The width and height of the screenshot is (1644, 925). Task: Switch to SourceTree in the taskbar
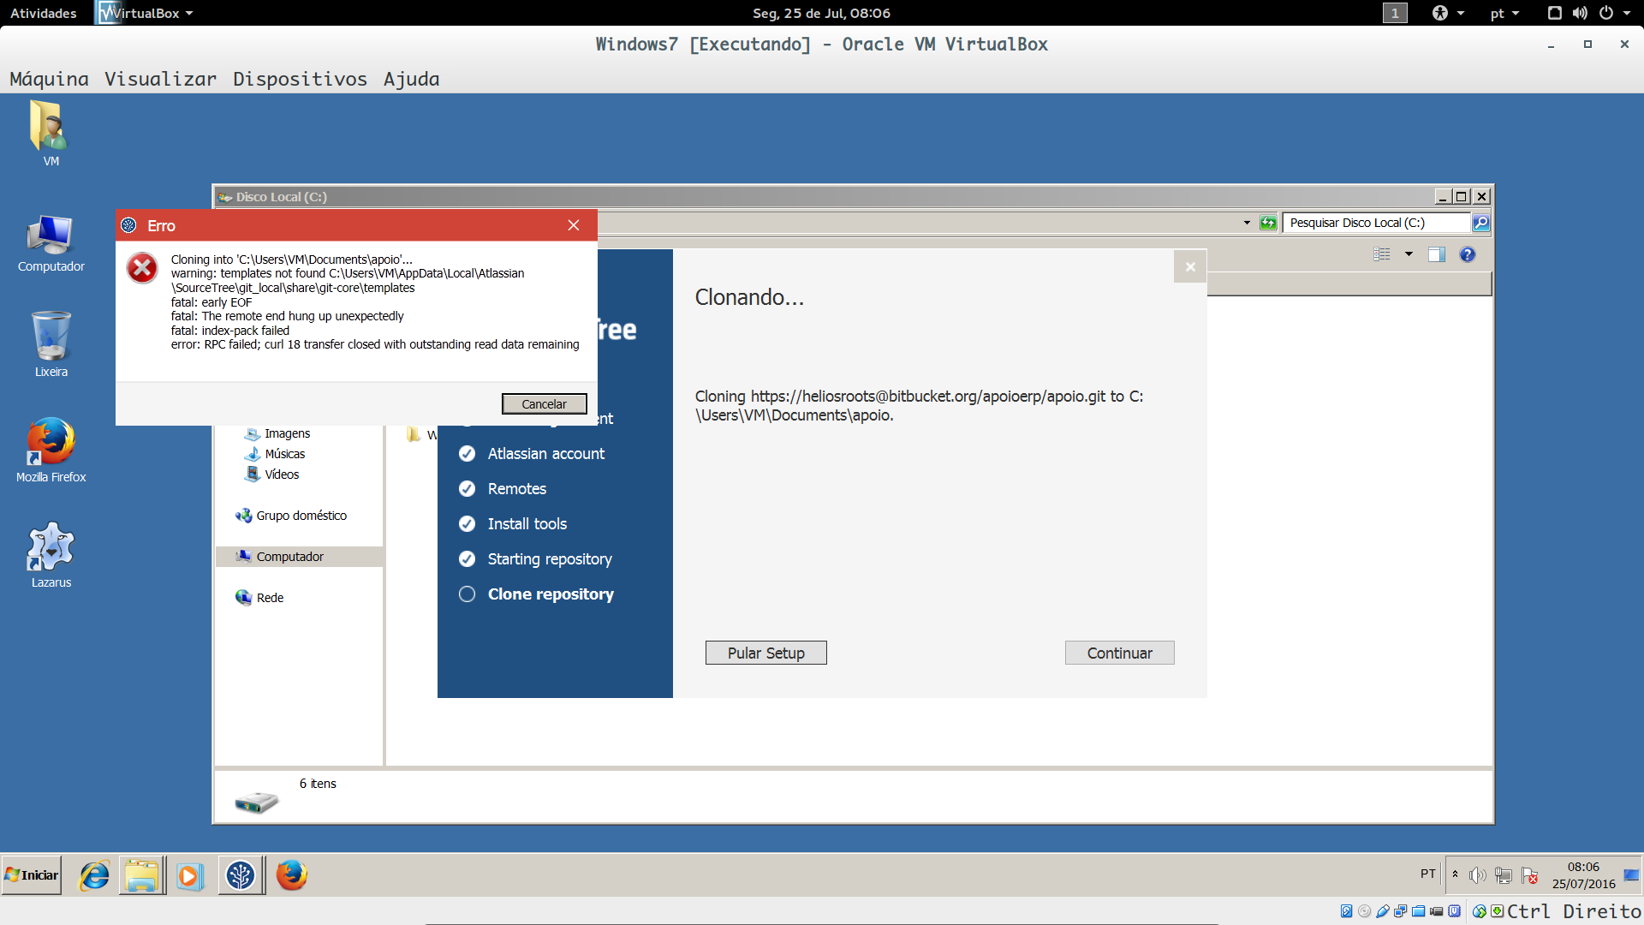pyautogui.click(x=241, y=875)
